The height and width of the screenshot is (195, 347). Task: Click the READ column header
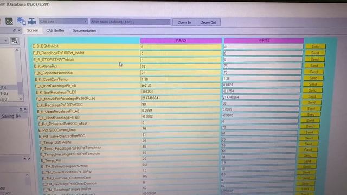(181, 41)
